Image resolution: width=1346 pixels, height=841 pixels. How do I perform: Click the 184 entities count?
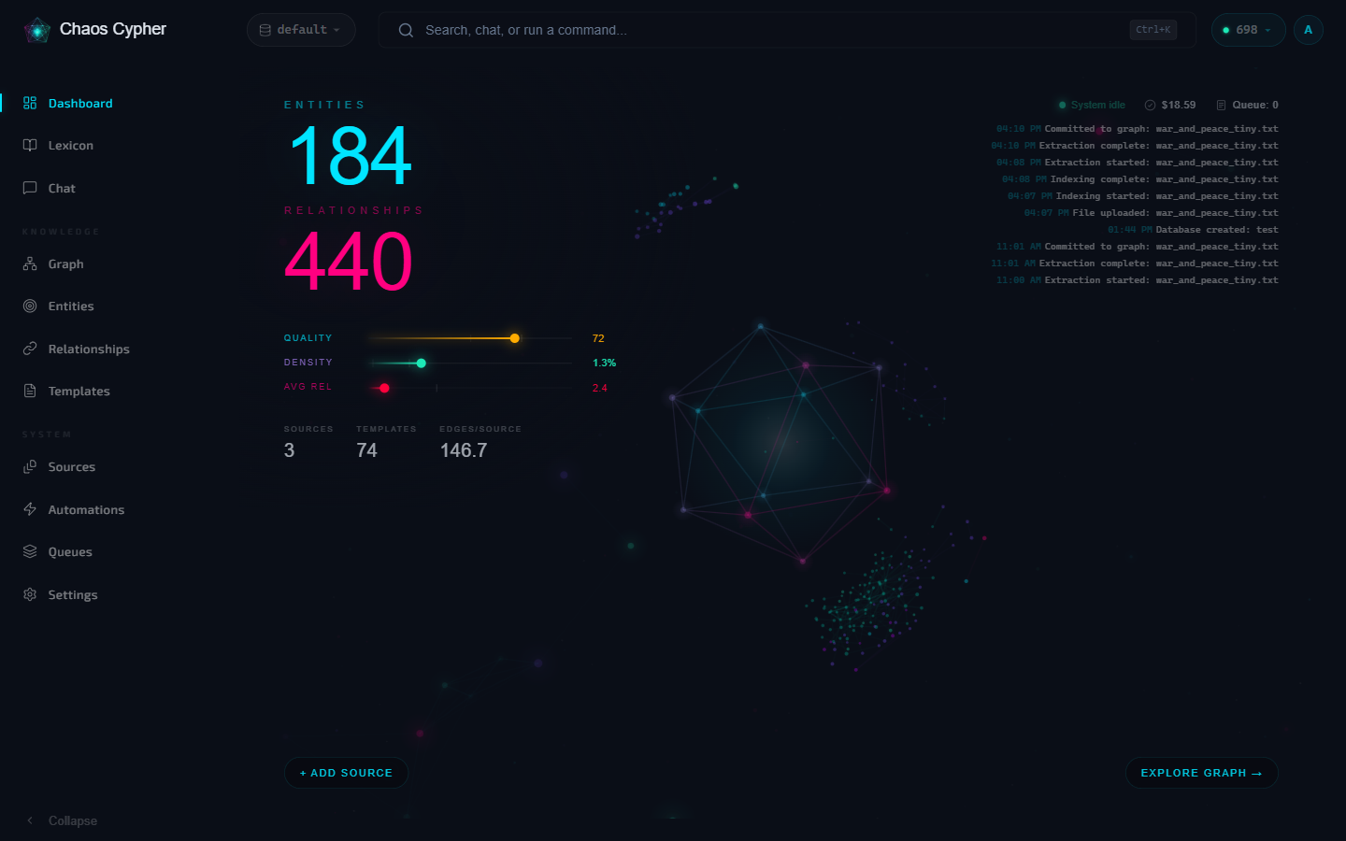[350, 156]
